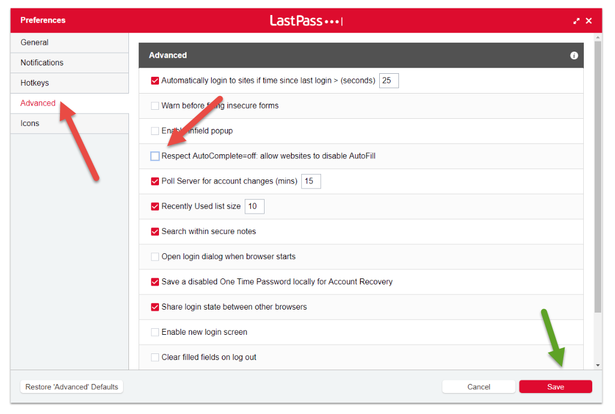The width and height of the screenshot is (615, 414).
Task: Enable the new login screen
Action: click(x=155, y=332)
